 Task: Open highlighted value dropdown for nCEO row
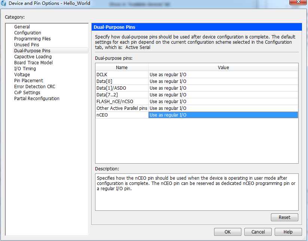click(x=223, y=115)
